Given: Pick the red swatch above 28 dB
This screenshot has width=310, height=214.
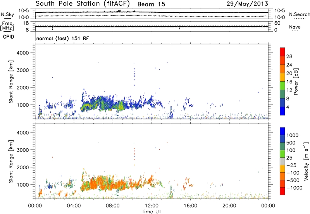Looking at the screenshot, I should pyautogui.click(x=282, y=52).
